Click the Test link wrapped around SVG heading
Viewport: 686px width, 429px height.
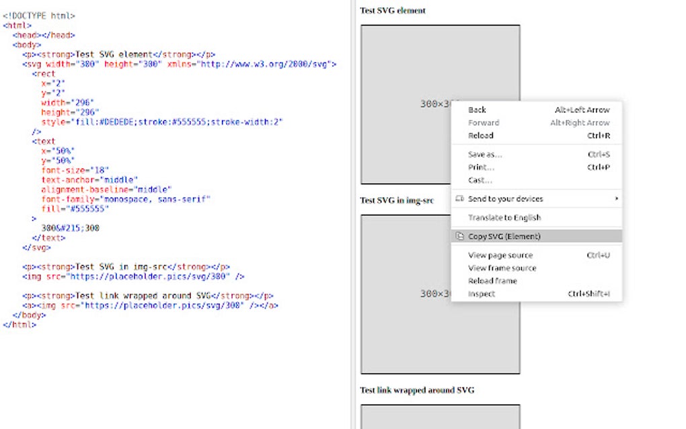417,390
